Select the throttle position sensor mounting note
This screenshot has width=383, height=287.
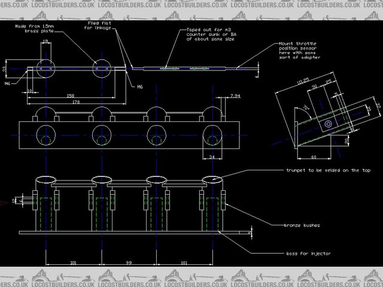(x=299, y=51)
